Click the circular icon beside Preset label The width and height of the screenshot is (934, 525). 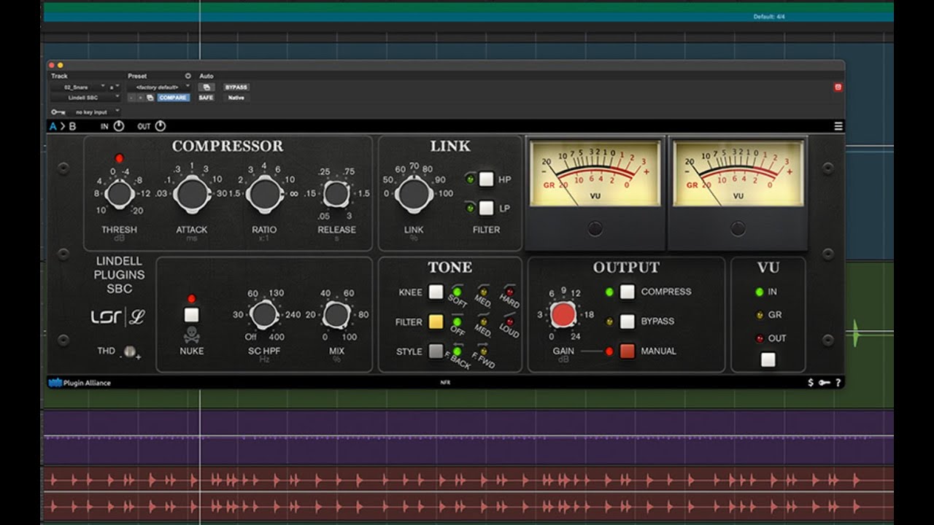188,76
